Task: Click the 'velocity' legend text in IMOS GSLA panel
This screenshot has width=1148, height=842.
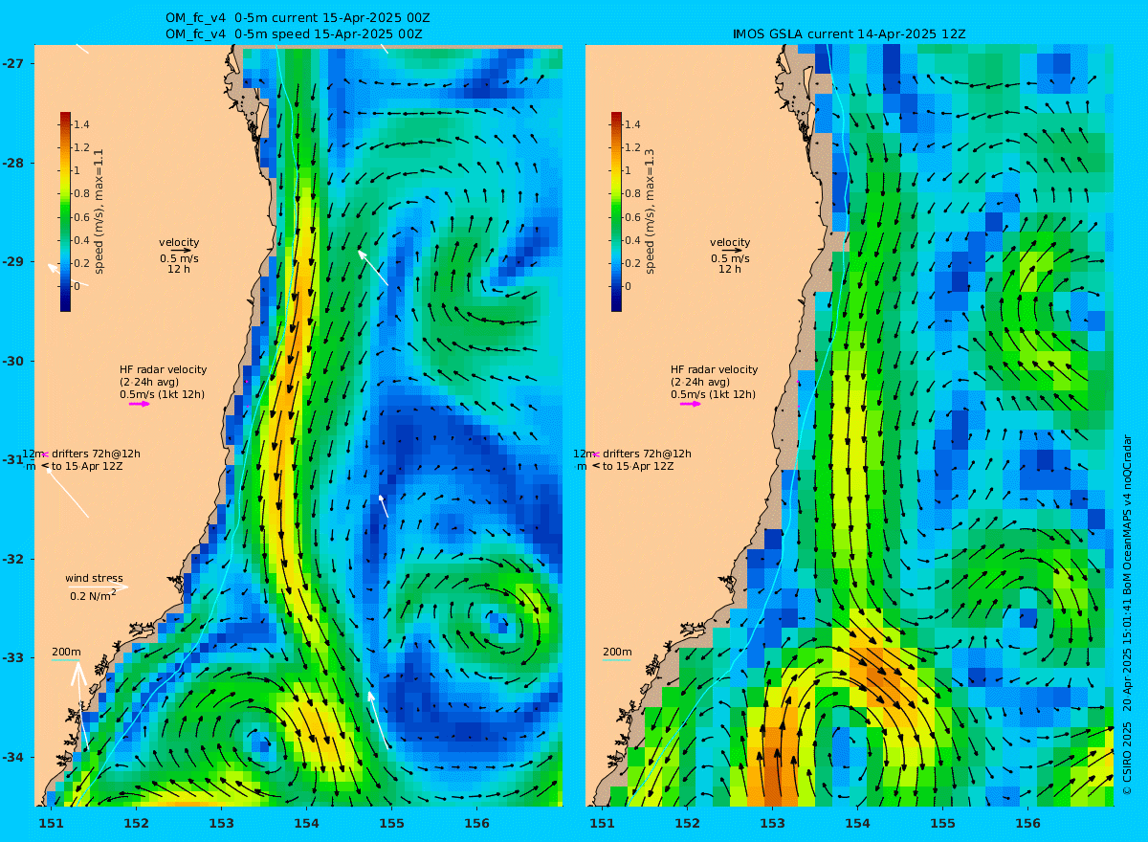Action: [730, 242]
